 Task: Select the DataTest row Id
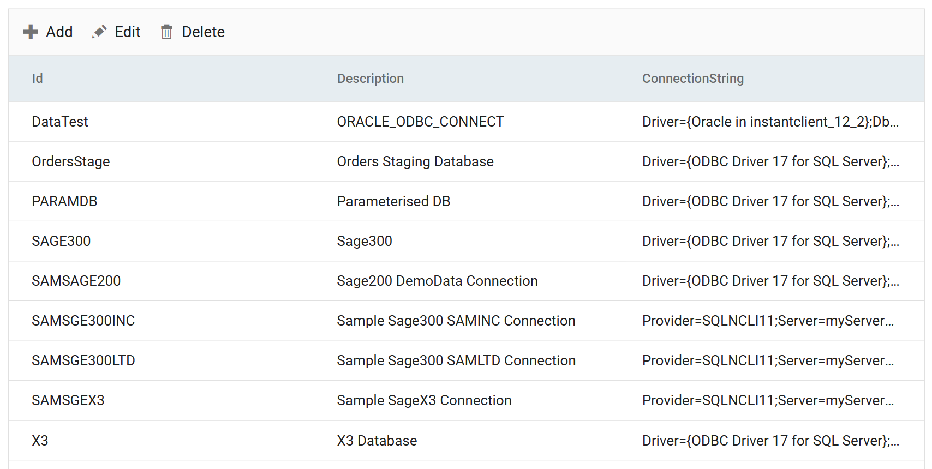coord(60,122)
